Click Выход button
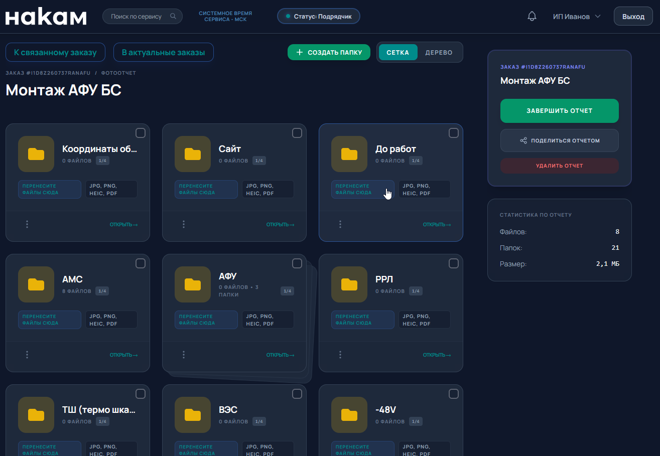The width and height of the screenshot is (660, 456). pos(633,17)
